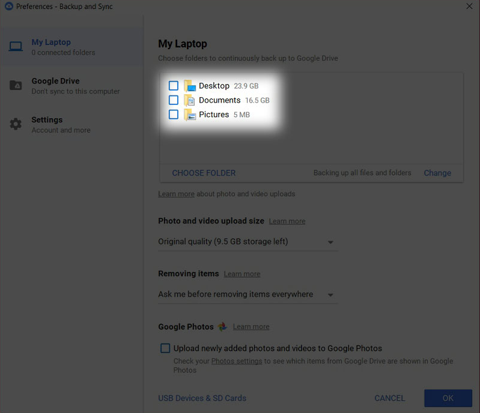Click the Google Photos pinwheel icon
The height and width of the screenshot is (413, 480).
pos(222,327)
